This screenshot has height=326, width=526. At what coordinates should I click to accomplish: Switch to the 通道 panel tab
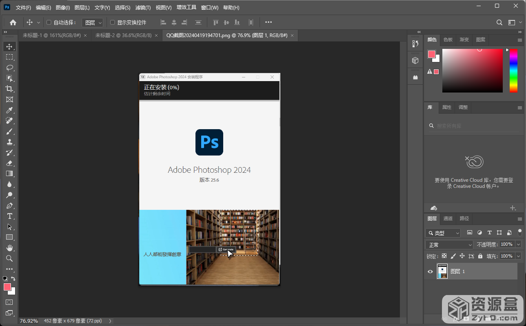[448, 218]
